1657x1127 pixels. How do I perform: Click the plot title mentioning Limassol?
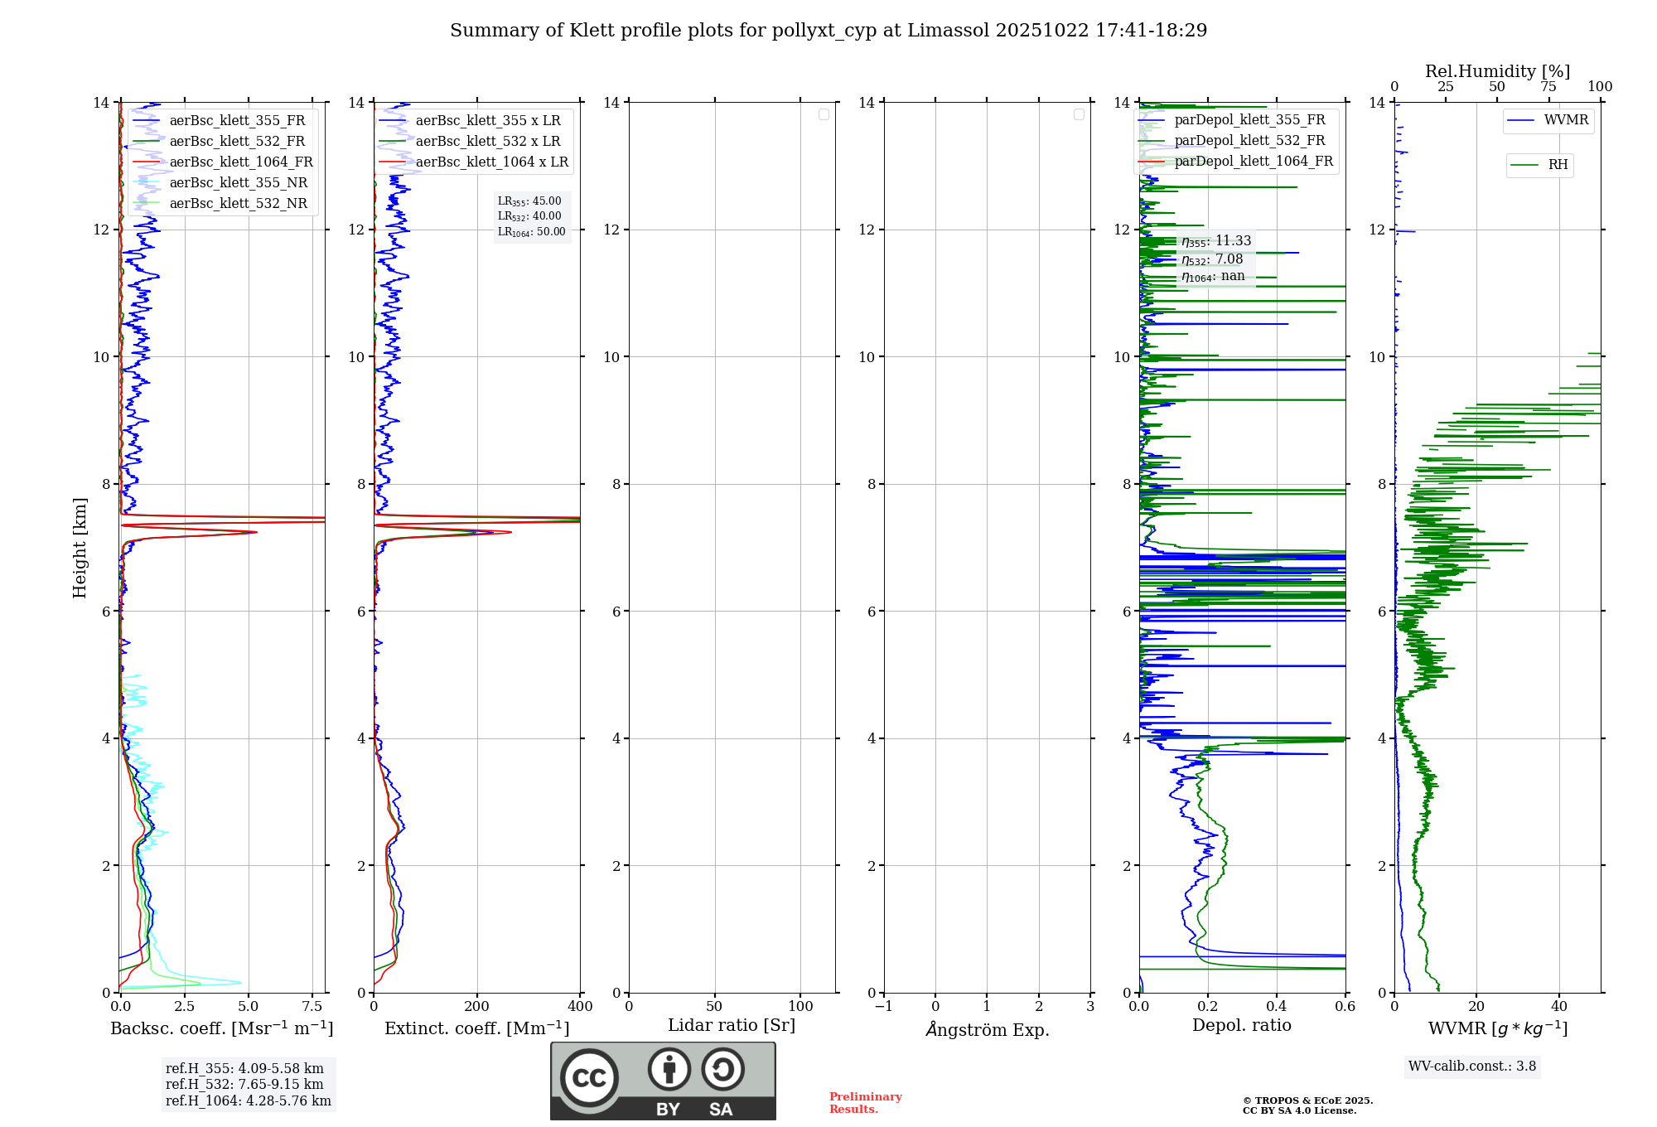(828, 31)
